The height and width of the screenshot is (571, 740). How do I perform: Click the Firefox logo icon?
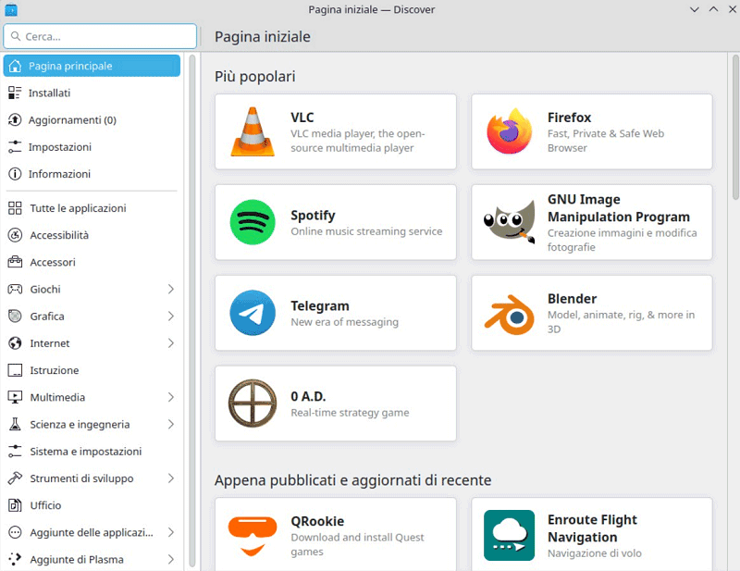pyautogui.click(x=510, y=131)
